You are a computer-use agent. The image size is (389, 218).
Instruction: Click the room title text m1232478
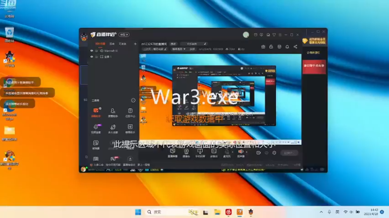click(x=154, y=44)
